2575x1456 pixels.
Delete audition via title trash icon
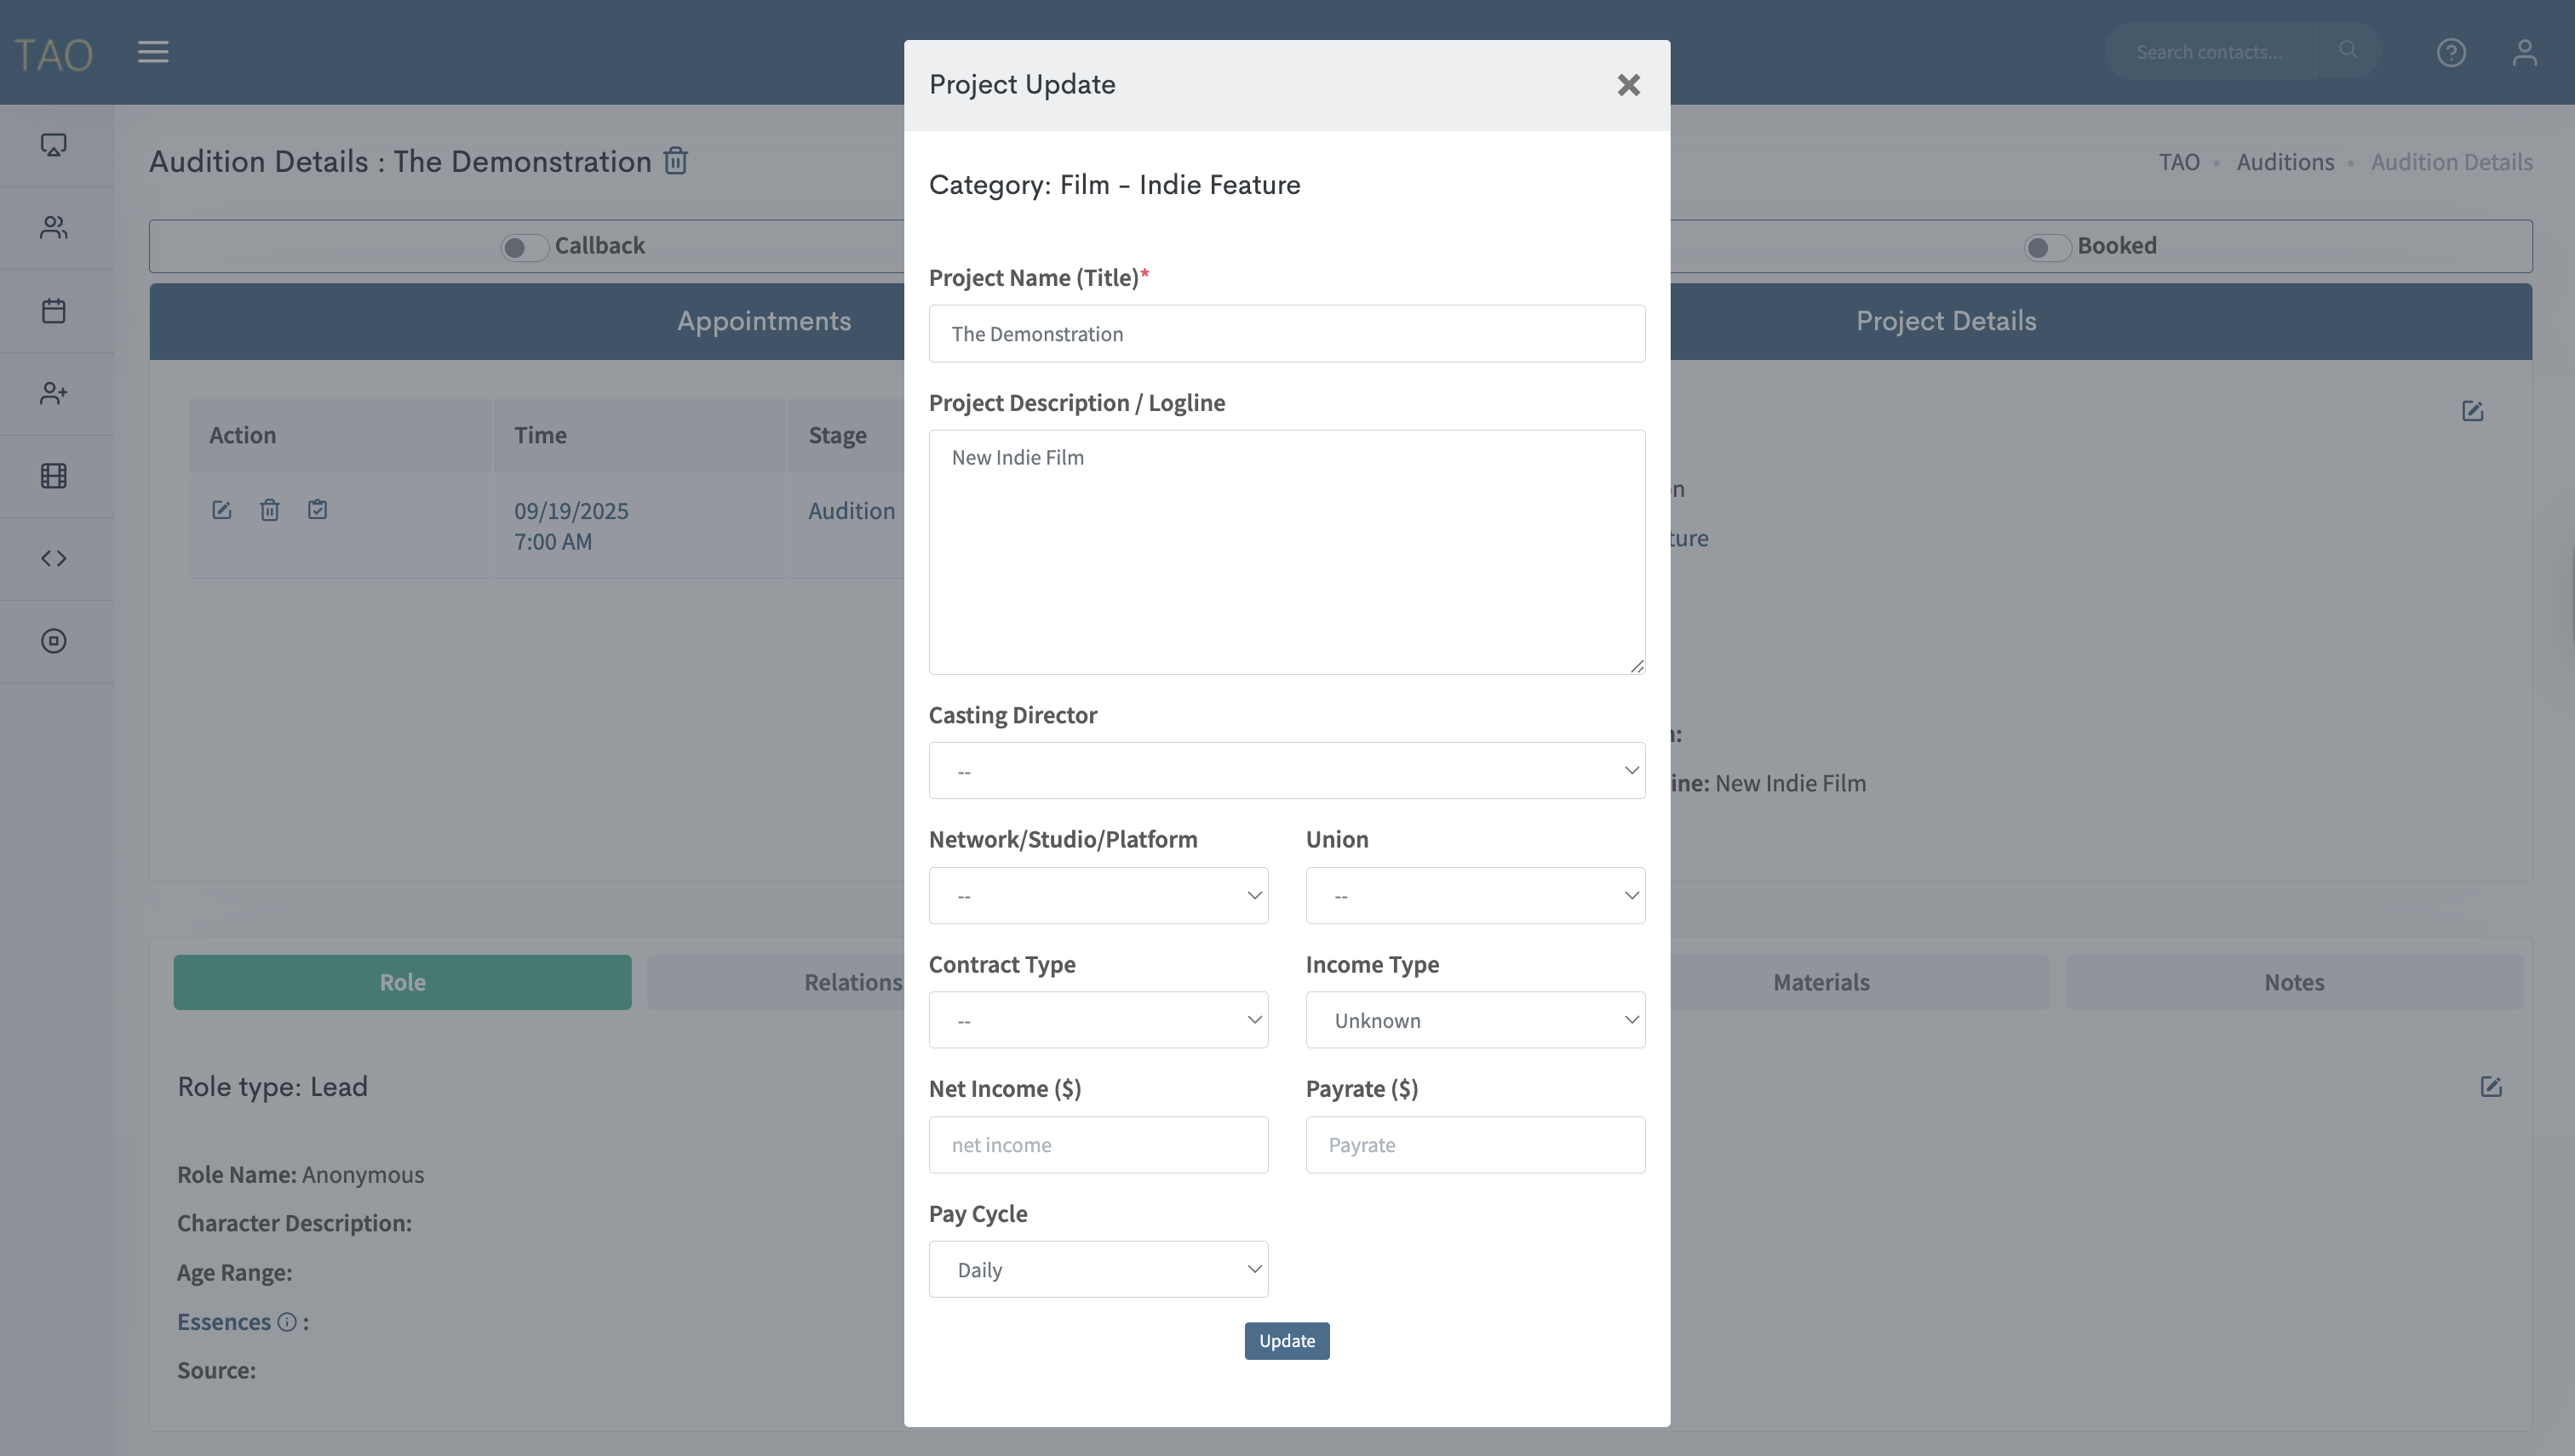point(676,161)
